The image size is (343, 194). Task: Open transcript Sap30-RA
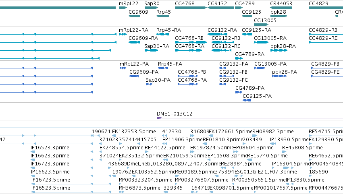[x=157, y=46]
